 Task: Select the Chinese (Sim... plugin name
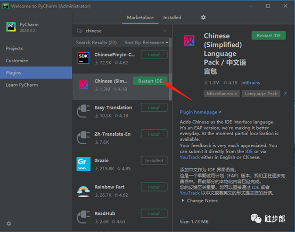[111, 81]
